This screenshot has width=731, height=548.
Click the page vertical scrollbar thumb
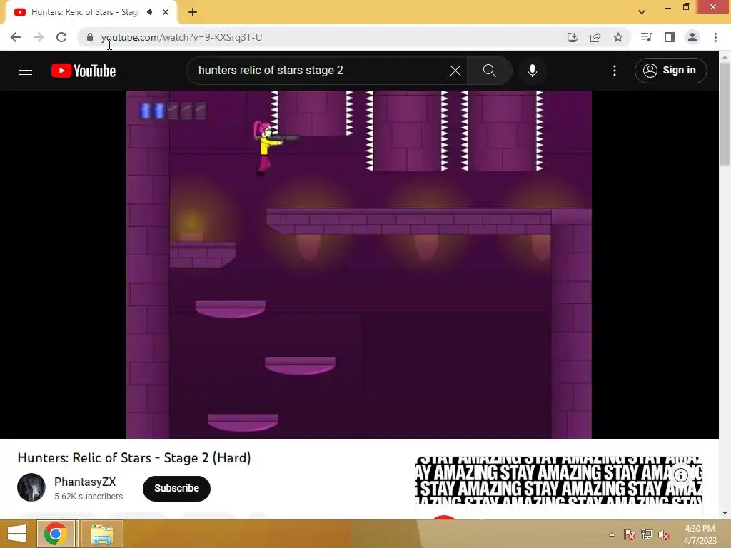tap(725, 113)
